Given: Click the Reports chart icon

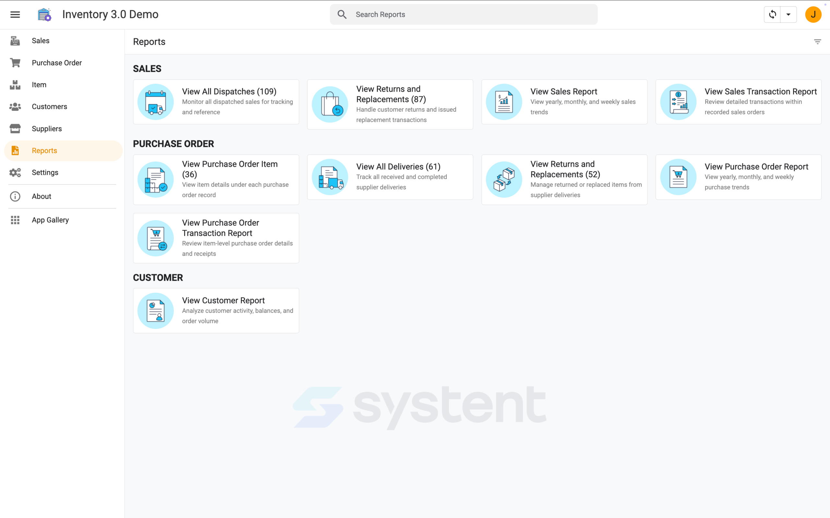Looking at the screenshot, I should point(15,151).
